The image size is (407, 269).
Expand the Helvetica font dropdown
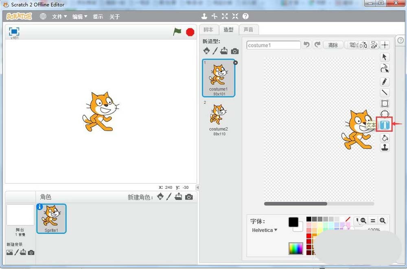point(265,230)
